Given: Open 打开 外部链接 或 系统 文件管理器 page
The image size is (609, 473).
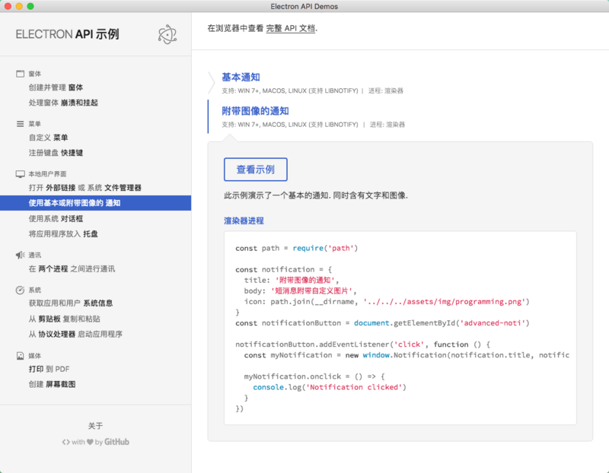Looking at the screenshot, I should 85,188.
